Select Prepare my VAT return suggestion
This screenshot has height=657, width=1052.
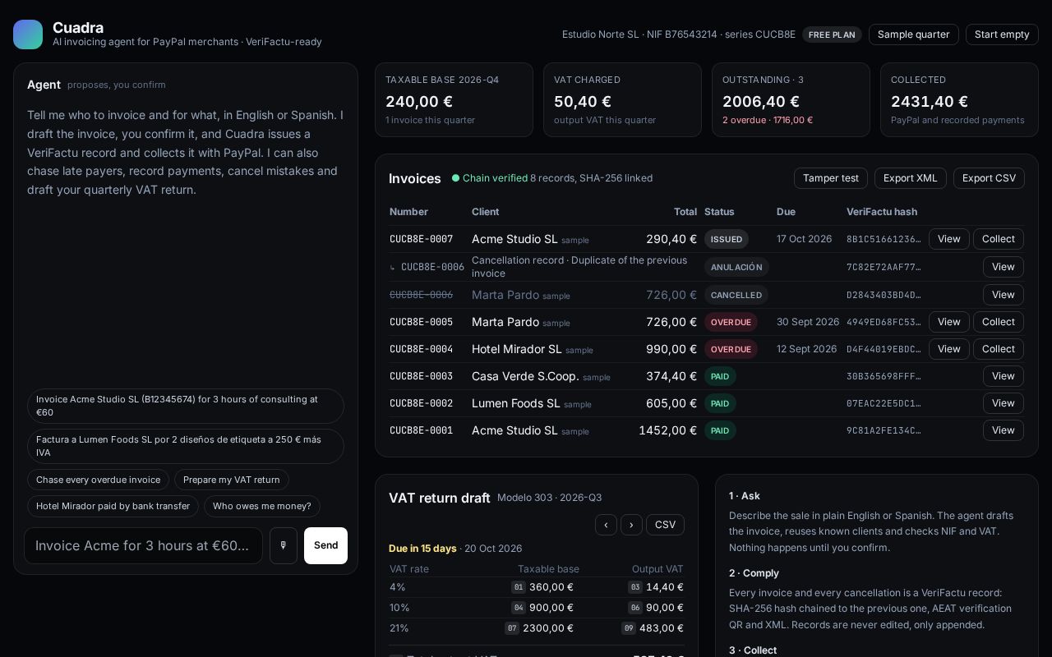(232, 480)
